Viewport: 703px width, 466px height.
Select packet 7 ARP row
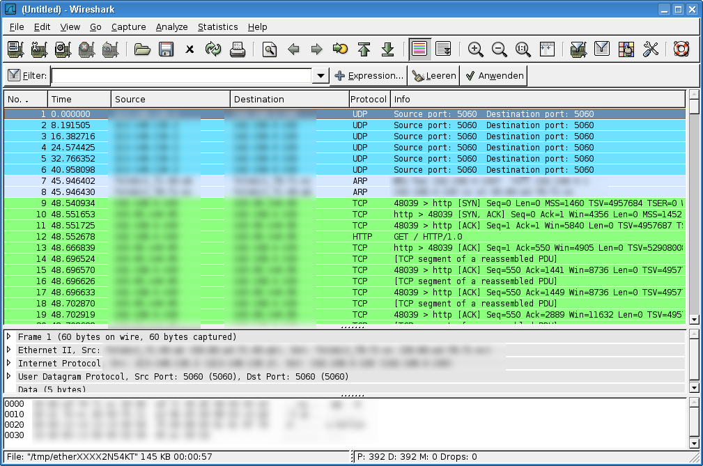pos(345,180)
